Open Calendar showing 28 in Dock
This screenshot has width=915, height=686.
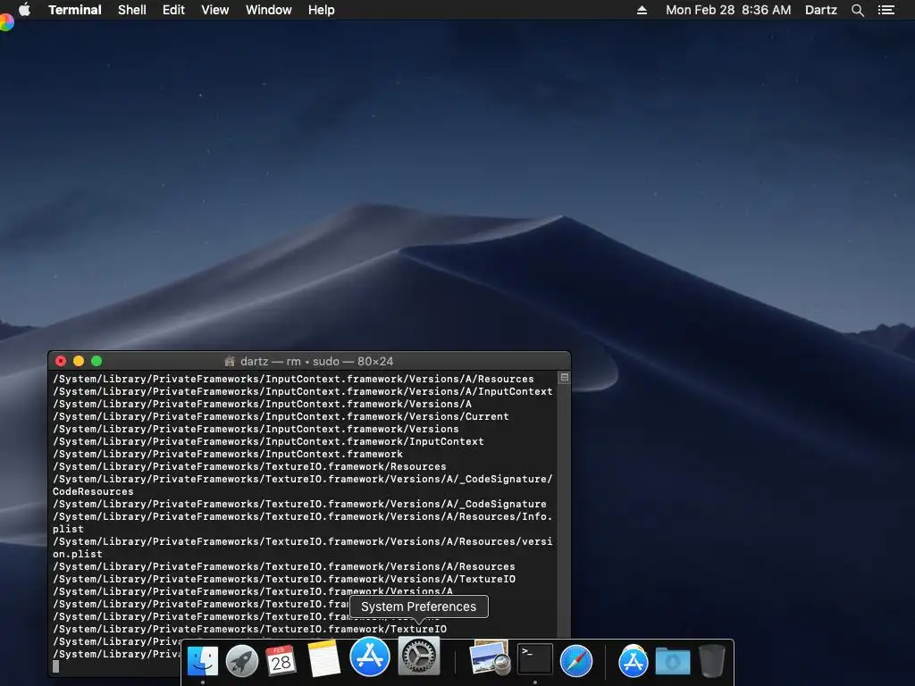281,661
